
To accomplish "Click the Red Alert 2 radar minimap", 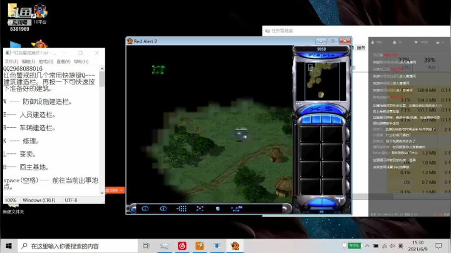I will coord(322,81).
